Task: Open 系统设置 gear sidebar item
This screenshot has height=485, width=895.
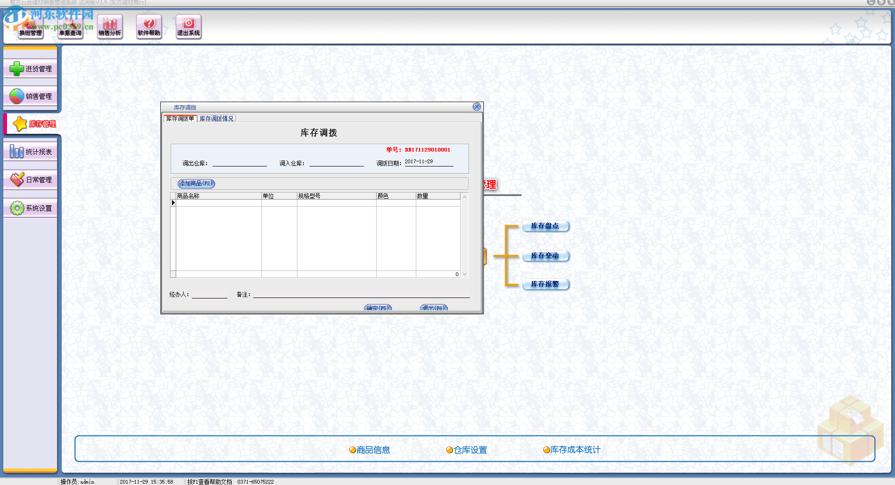Action: pos(30,208)
